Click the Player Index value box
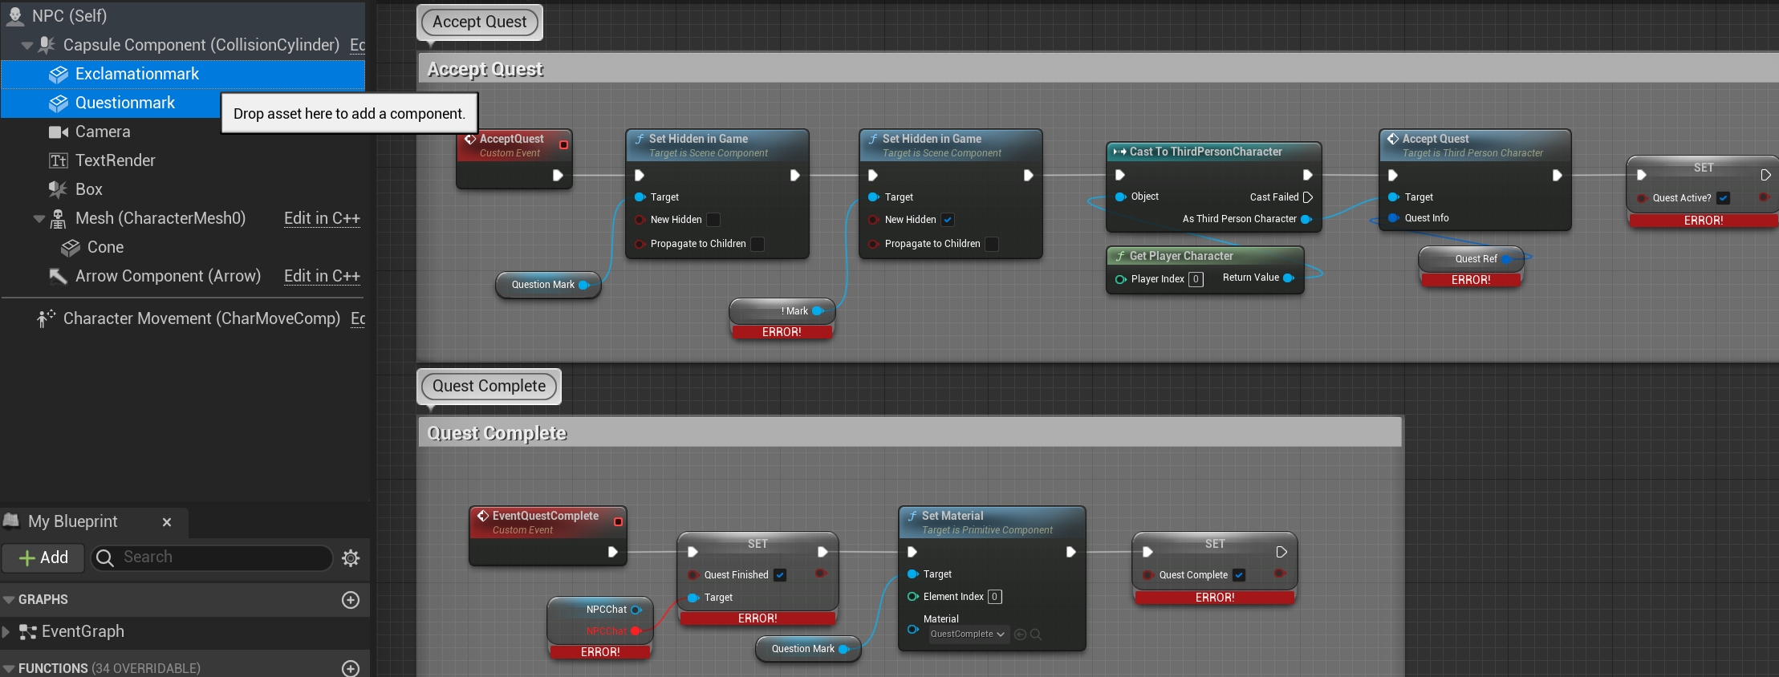Screen dimensions: 1779x677 (x=1196, y=279)
